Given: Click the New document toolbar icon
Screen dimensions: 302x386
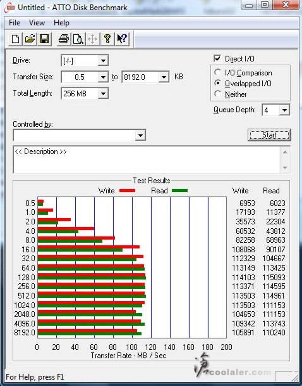Looking at the screenshot, I should [15, 39].
